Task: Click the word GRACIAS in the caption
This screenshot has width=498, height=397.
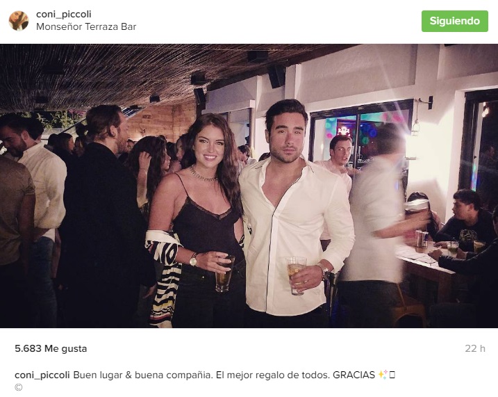Action: tap(354, 375)
